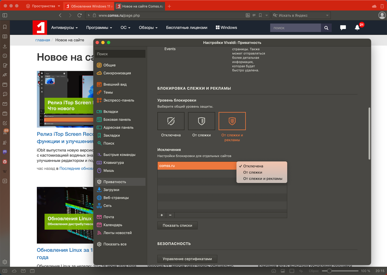Open the History panel clock icon
The image size is (387, 275).
click(x=5, y=56)
